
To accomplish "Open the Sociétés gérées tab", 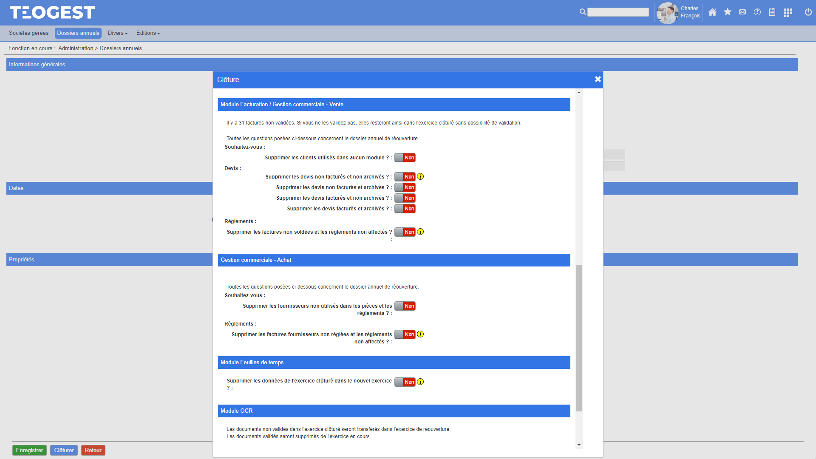I will tap(28, 33).
